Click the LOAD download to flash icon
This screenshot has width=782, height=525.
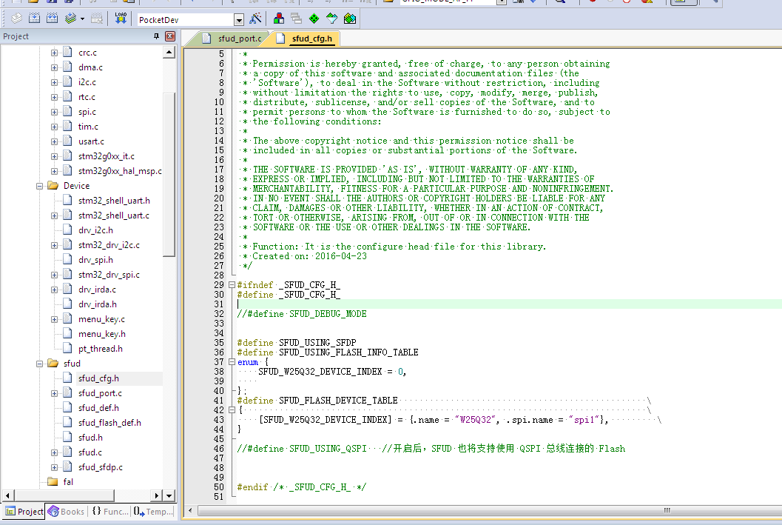click(x=121, y=19)
